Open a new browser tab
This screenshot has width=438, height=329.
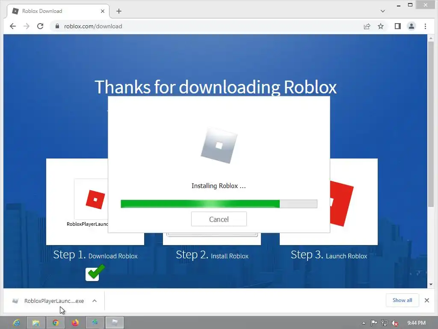click(119, 11)
